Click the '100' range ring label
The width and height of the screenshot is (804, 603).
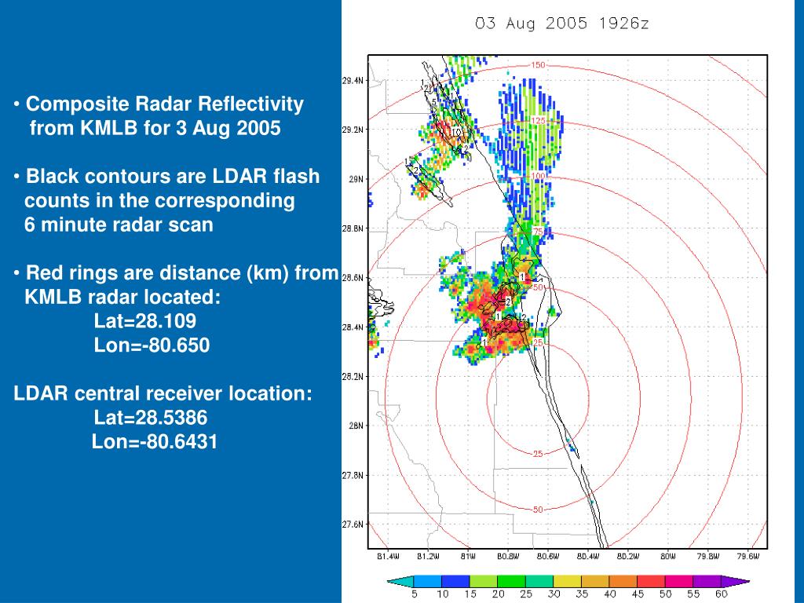pos(538,176)
